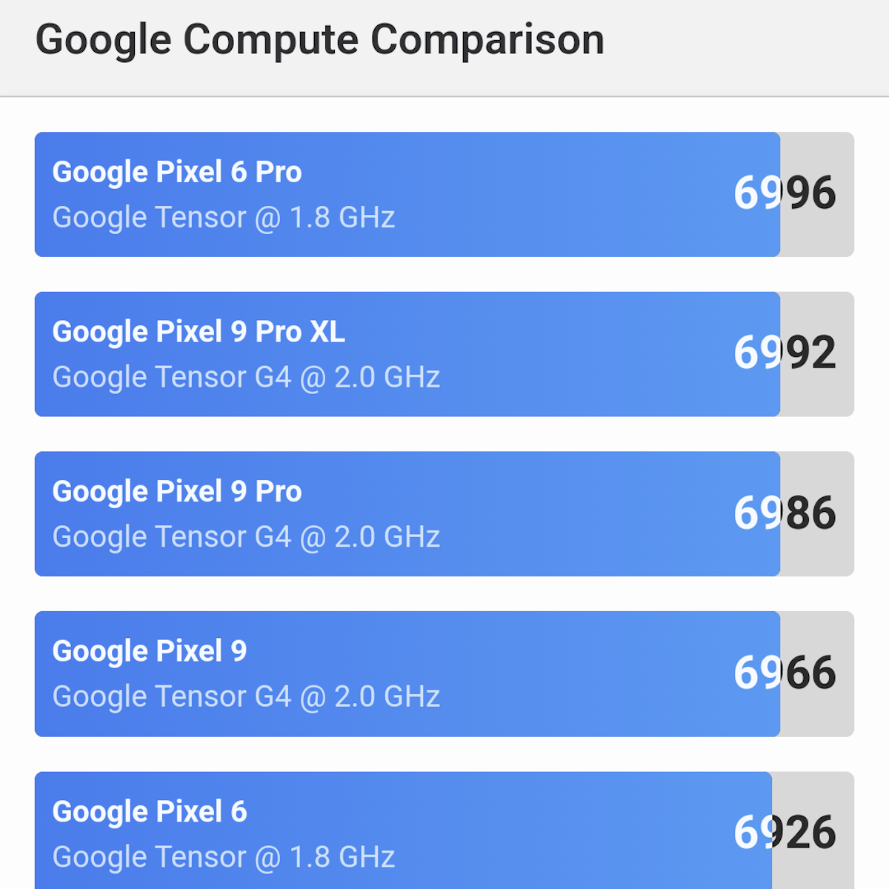Open the Google Pixel 9 Pro XL entry name
889x889 pixels.
point(199,332)
